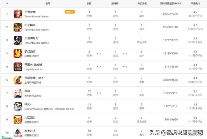The image size is (207, 139).
Task: Open the 率土之滨 app name link
Action: tap(30, 131)
